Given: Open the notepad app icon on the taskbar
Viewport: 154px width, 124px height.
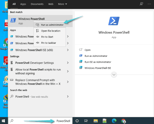Looking at the screenshot, I should (105, 121).
